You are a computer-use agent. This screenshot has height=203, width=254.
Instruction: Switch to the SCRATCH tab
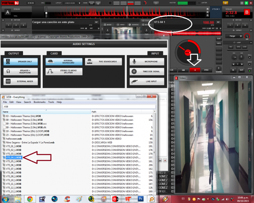pyautogui.click(x=134, y=25)
